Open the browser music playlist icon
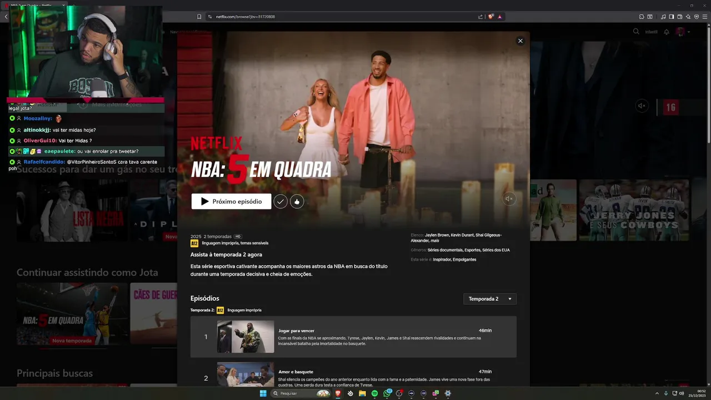This screenshot has height=400, width=711. pos(663,17)
